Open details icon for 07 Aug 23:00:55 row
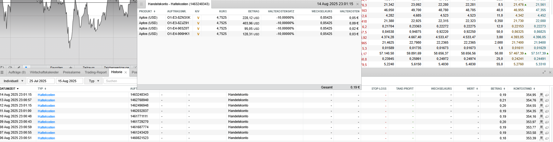Image resolution: width=553 pixels, height=142 pixels. click(542, 133)
